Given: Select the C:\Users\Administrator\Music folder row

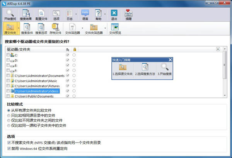Looking at the screenshot, I should click(36, 81).
